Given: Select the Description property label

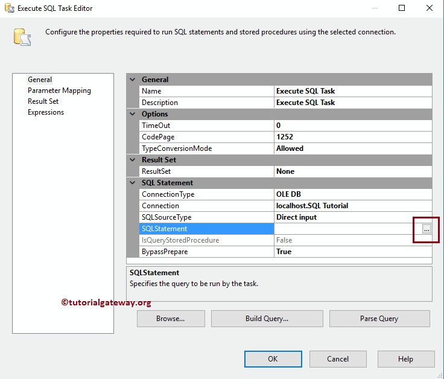Looking at the screenshot, I should click(206, 103).
